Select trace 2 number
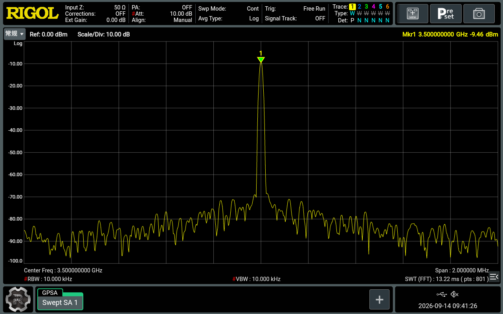 (359, 7)
